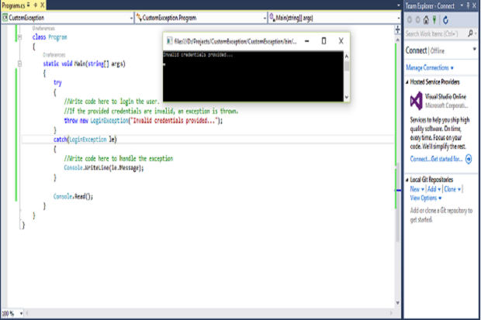The image size is (481, 320).
Task: Click the LoginException type in the catch clause
Action: coord(88,139)
